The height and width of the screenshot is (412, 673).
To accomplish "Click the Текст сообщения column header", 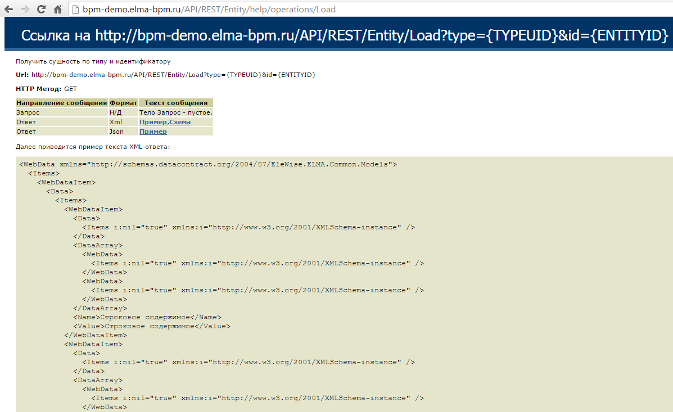I will [176, 103].
